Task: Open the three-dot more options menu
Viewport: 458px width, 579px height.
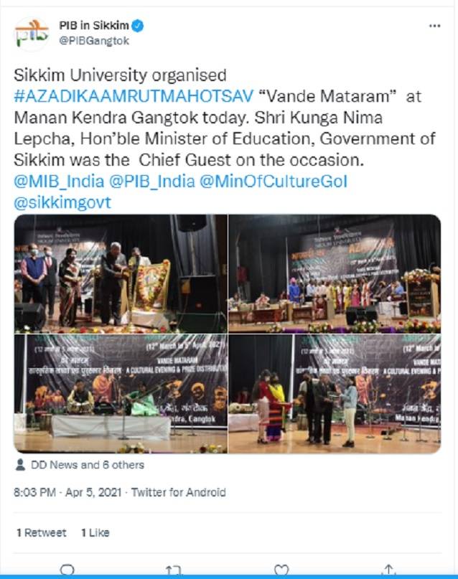Action: 434,26
